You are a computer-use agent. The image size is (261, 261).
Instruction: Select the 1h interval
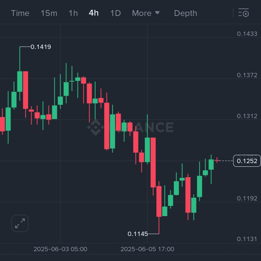point(73,13)
